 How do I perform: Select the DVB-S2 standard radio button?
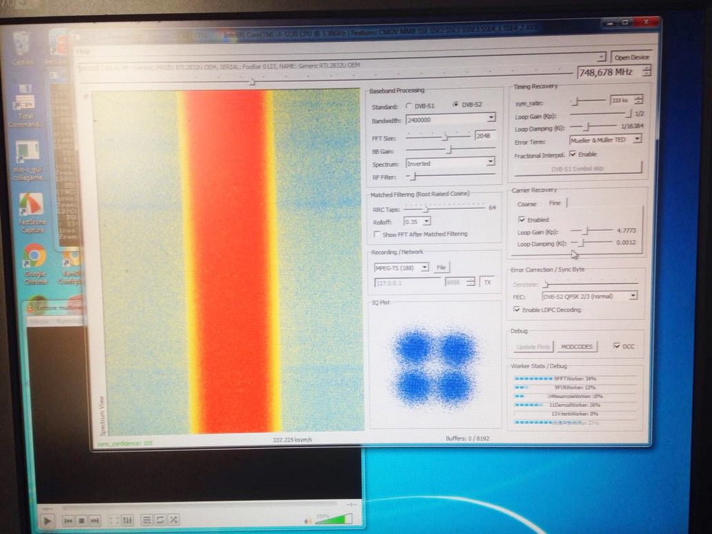pos(456,104)
